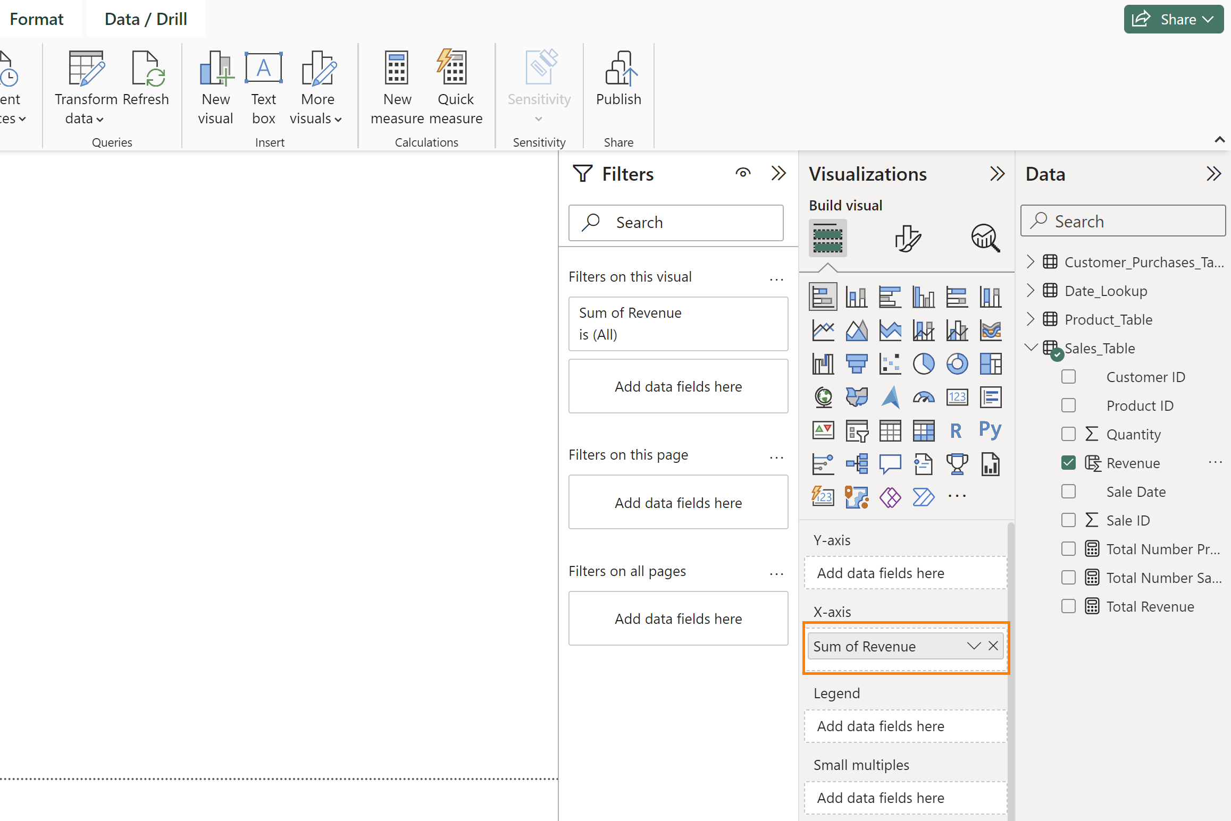Click the gauge visualization icon

click(923, 397)
